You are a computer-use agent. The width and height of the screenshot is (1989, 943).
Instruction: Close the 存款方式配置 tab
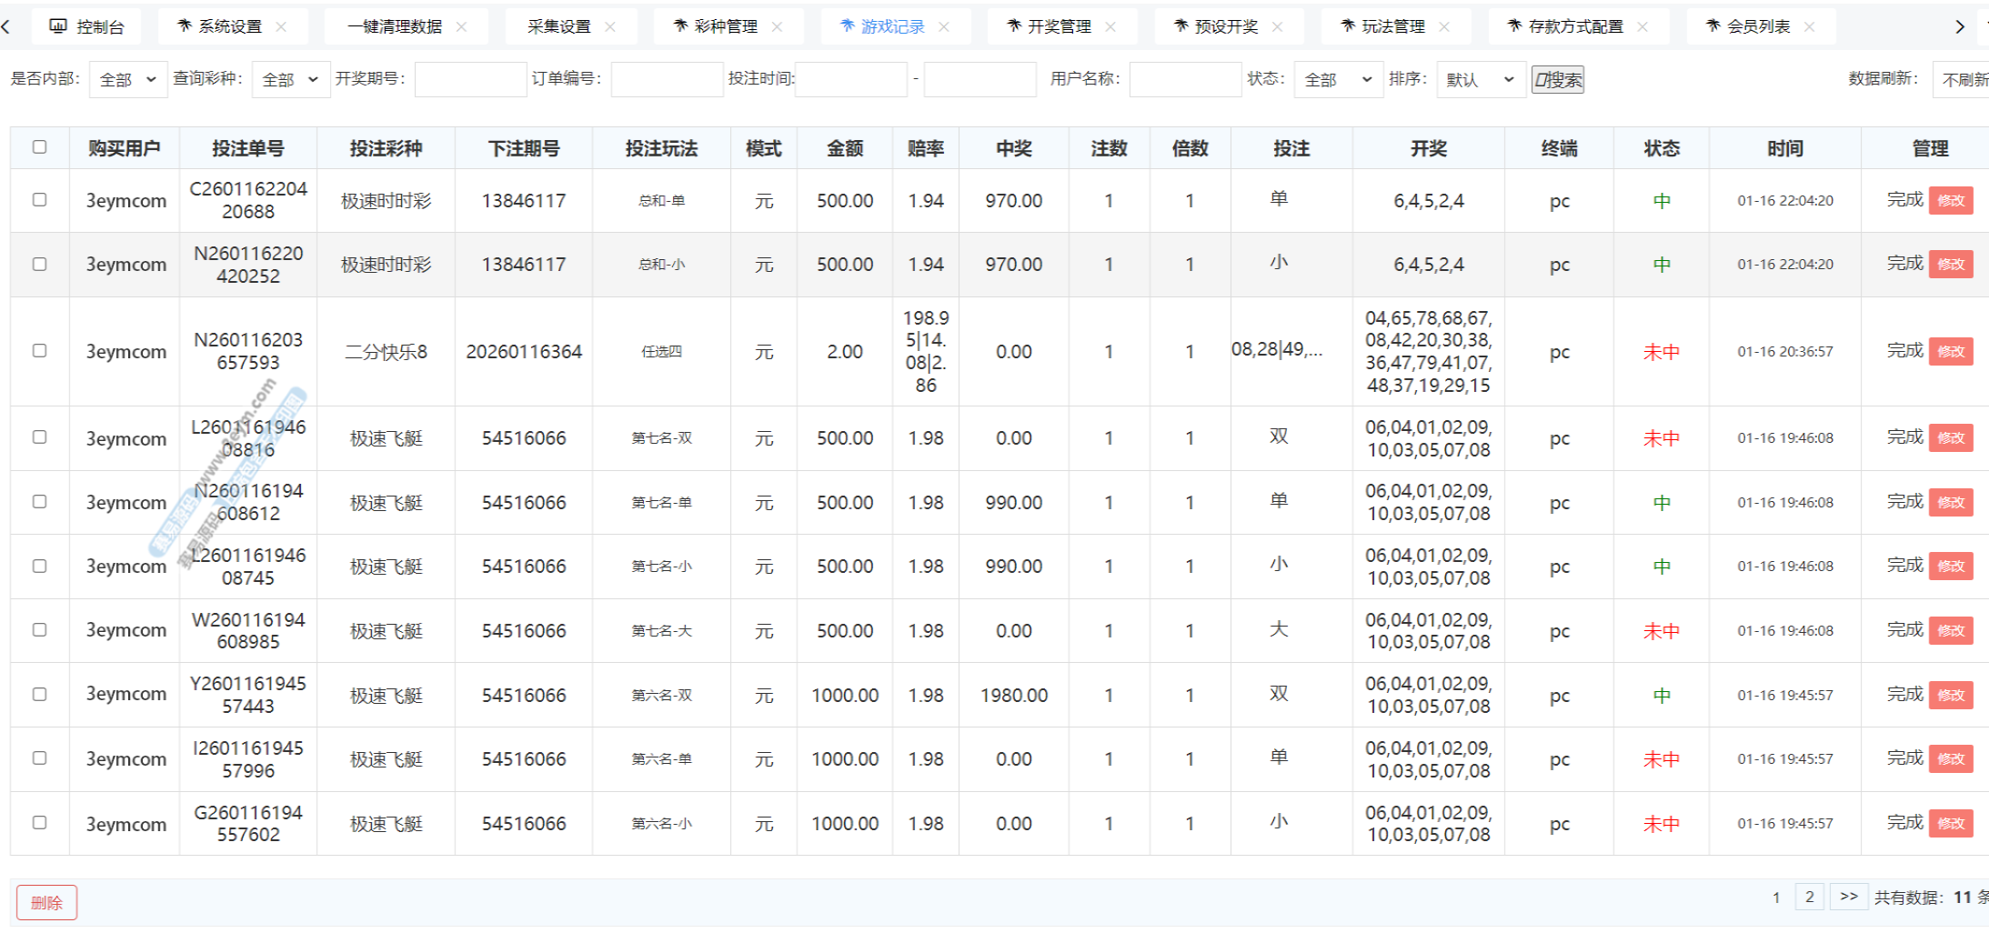[1642, 27]
